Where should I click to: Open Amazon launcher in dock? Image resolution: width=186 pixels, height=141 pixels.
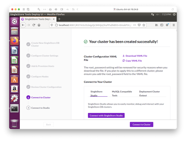coord(14,89)
